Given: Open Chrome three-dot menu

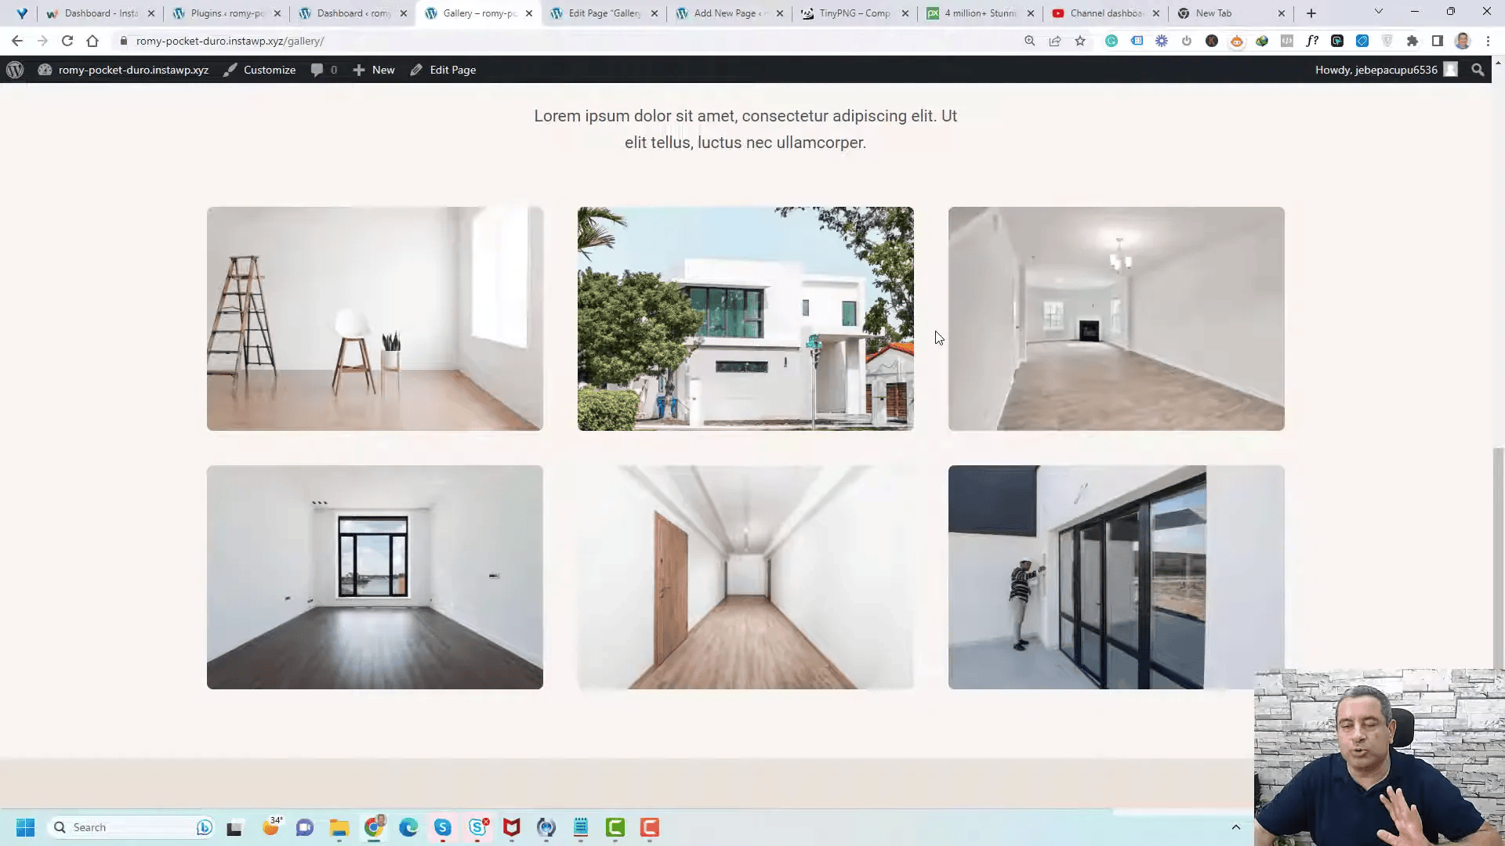Looking at the screenshot, I should tap(1488, 41).
